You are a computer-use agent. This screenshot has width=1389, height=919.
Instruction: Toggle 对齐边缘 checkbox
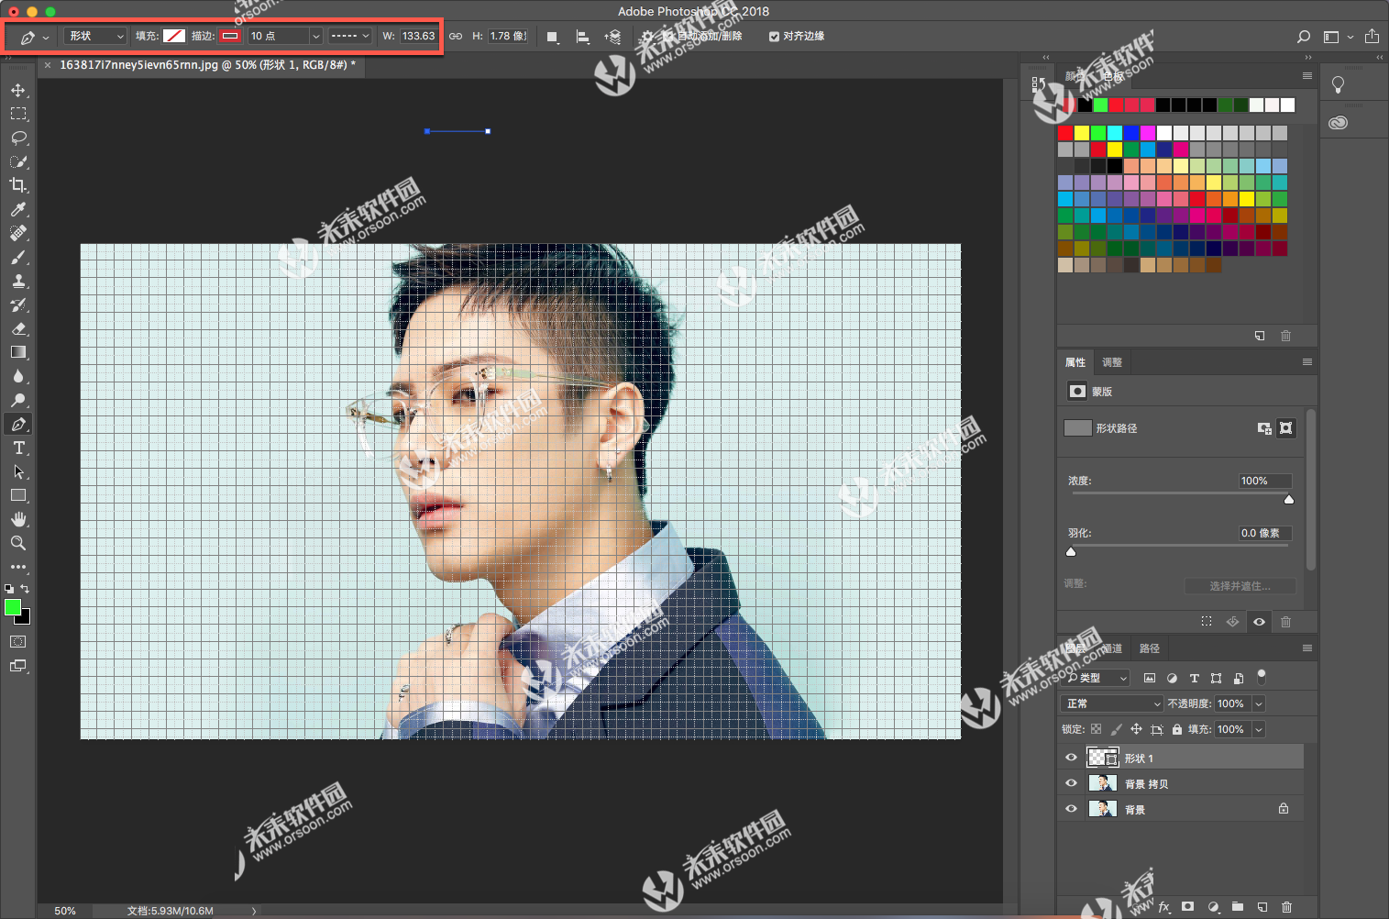coord(774,37)
